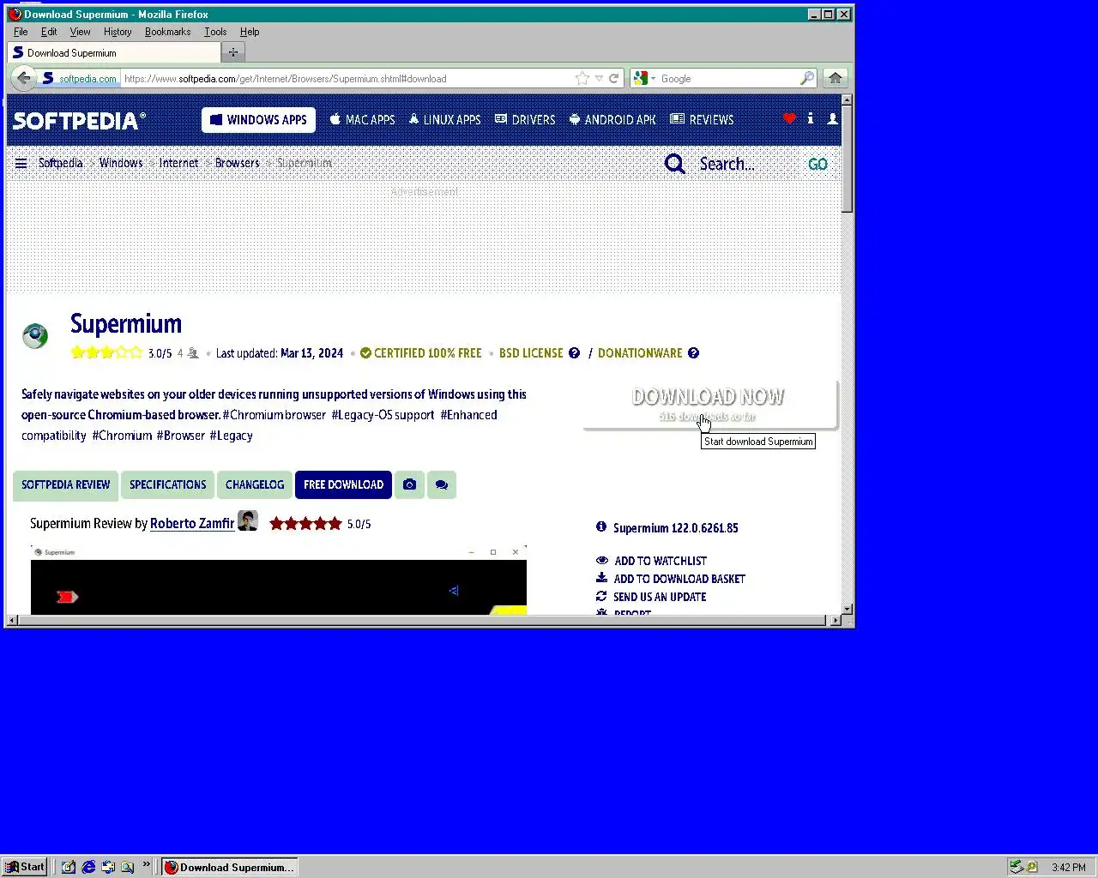Open the Windows Apps section
The image size is (1098, 878).
[x=258, y=120]
